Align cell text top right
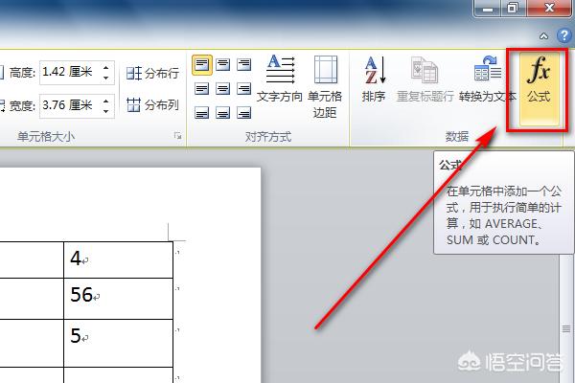This screenshot has height=383, width=575. pos(243,65)
